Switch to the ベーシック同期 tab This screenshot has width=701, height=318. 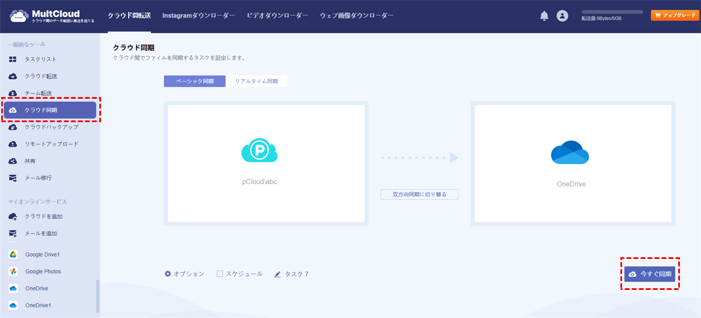tap(195, 81)
